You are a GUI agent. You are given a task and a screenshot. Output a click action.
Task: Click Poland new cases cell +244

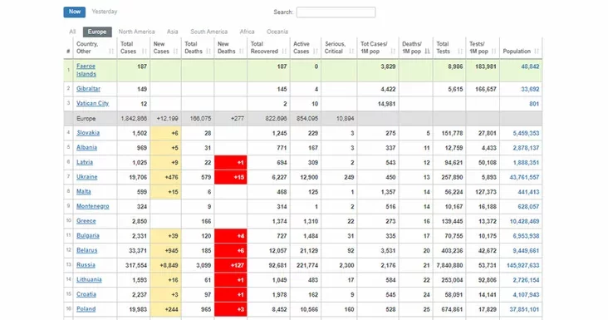(x=165, y=309)
